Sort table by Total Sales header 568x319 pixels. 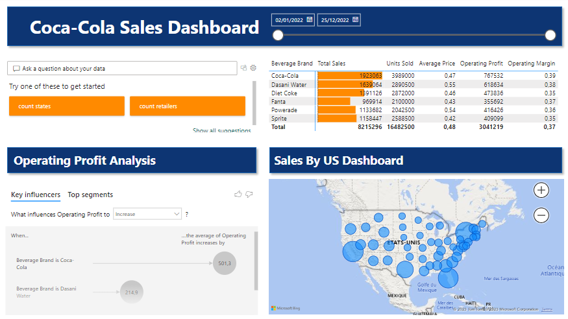coord(331,64)
